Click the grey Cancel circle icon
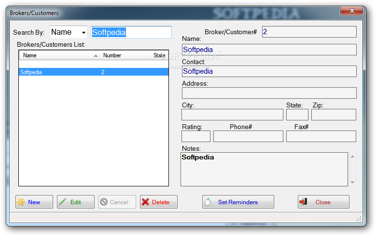 point(104,202)
